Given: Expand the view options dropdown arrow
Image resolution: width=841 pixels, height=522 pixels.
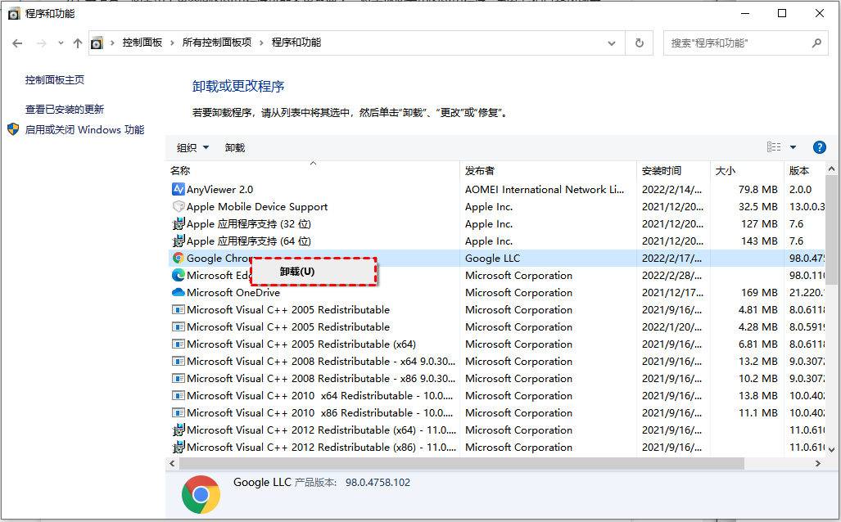Looking at the screenshot, I should 793,147.
